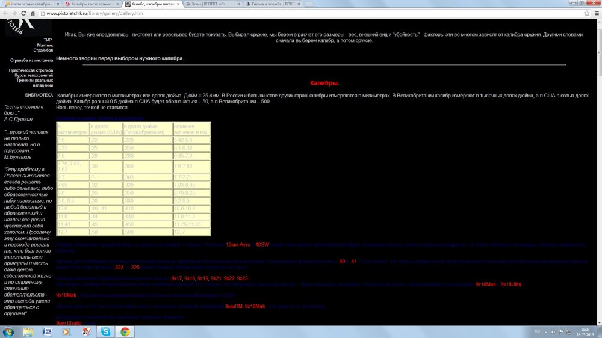Go back with the browser back arrow
The image size is (602, 338).
5,13
